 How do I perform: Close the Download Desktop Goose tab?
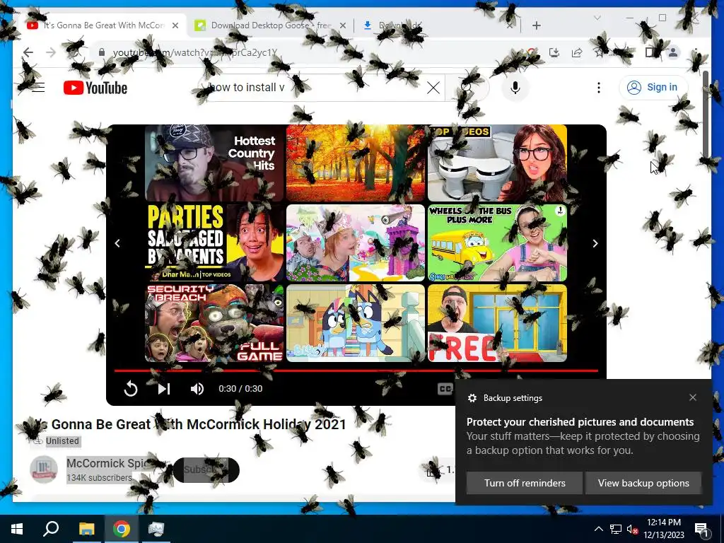[342, 25]
